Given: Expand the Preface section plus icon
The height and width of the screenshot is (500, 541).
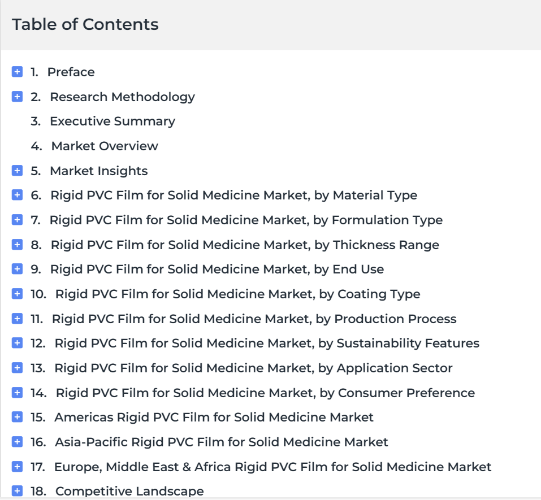Looking at the screenshot, I should 18,72.
